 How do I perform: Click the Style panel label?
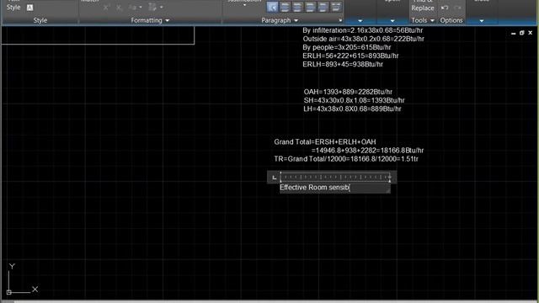click(x=40, y=20)
